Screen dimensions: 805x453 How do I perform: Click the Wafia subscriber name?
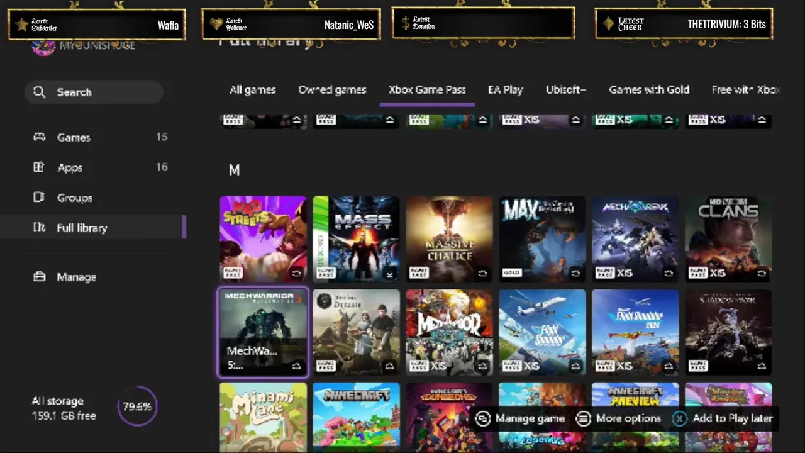tap(168, 25)
